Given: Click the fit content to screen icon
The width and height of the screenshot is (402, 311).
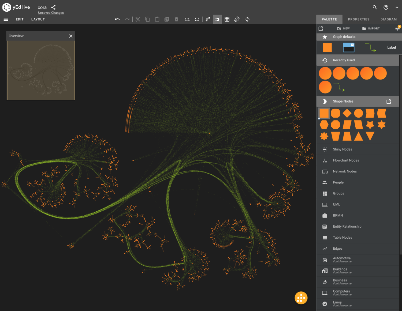Looking at the screenshot, I should click(197, 19).
